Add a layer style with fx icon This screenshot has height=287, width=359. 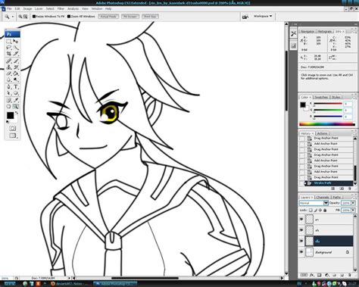[312, 275]
